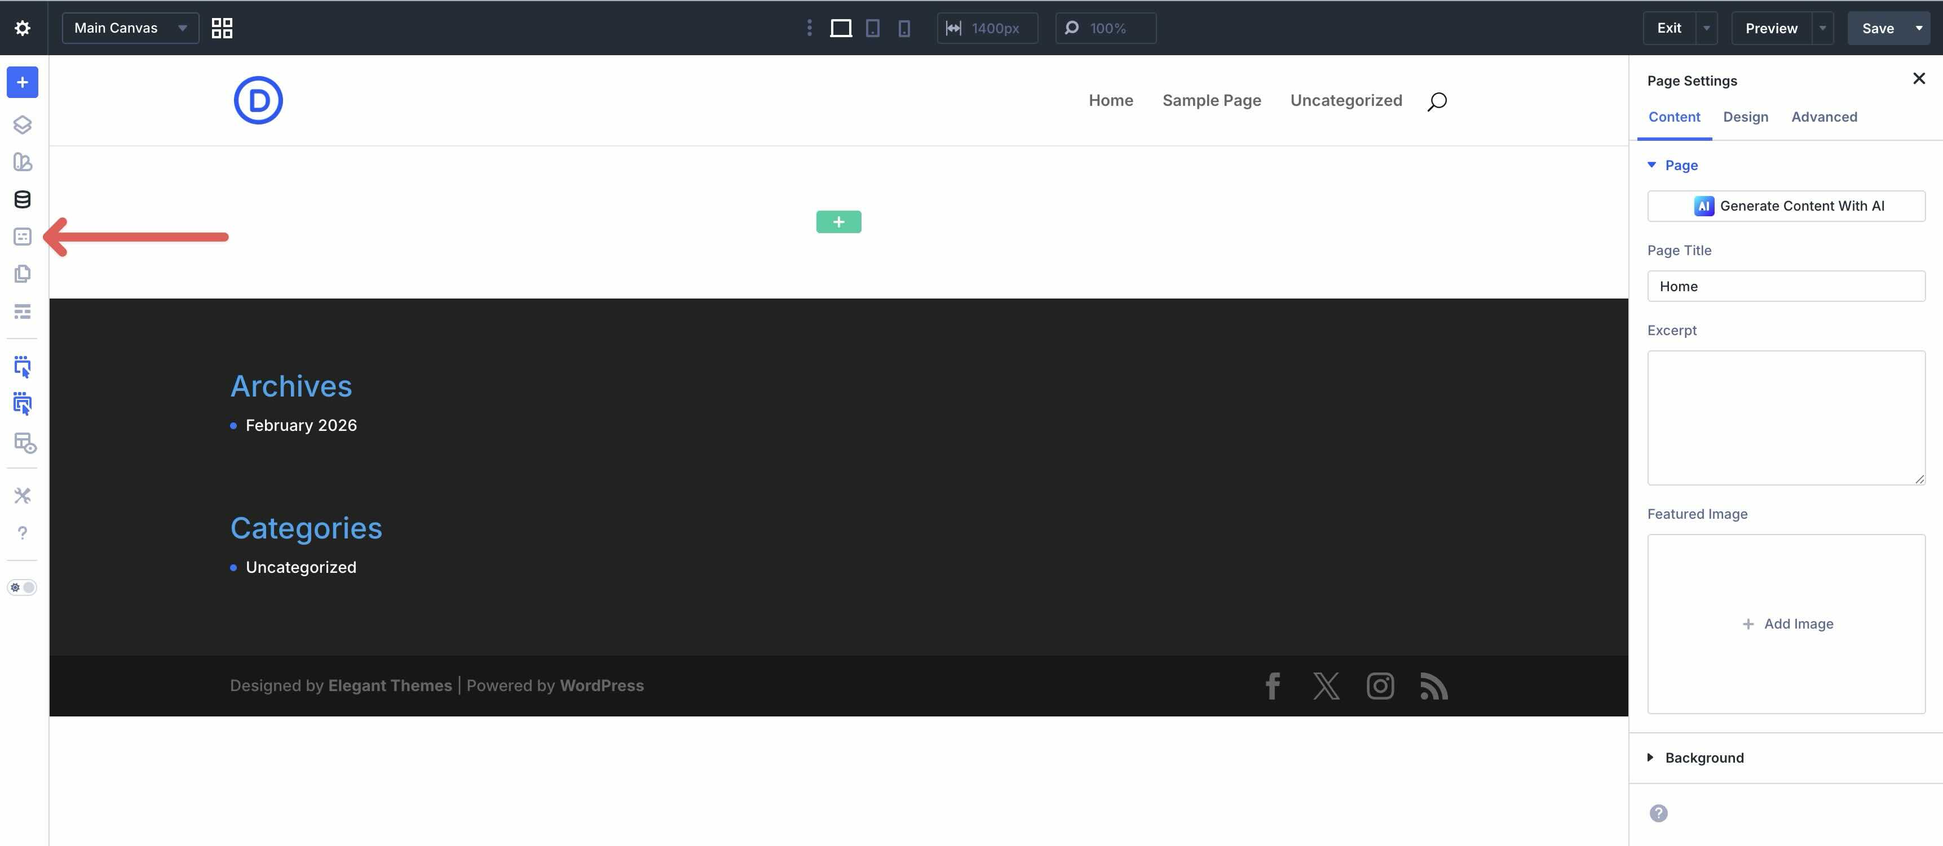The height and width of the screenshot is (846, 1943).
Task: Click Generate Content With AI
Action: click(1786, 206)
